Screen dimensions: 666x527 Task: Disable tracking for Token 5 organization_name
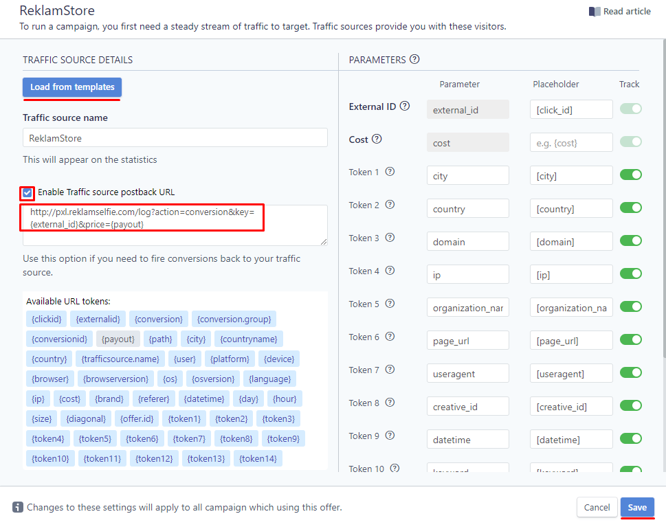(630, 306)
